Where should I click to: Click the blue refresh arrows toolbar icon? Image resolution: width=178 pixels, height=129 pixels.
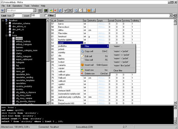click(60, 10)
